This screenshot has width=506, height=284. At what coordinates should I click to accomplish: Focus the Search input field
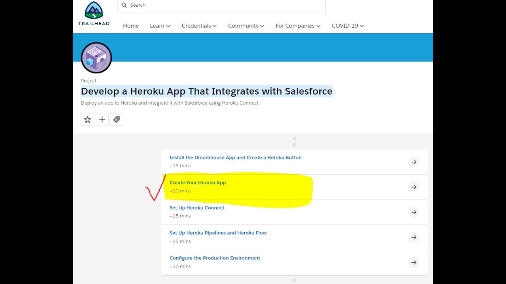click(221, 6)
